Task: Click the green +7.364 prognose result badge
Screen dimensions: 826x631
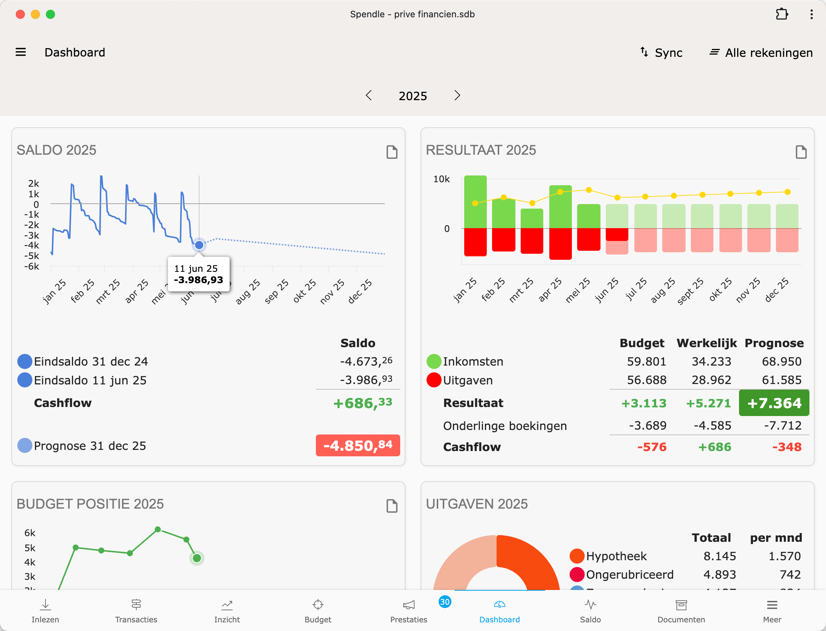Action: pos(774,403)
